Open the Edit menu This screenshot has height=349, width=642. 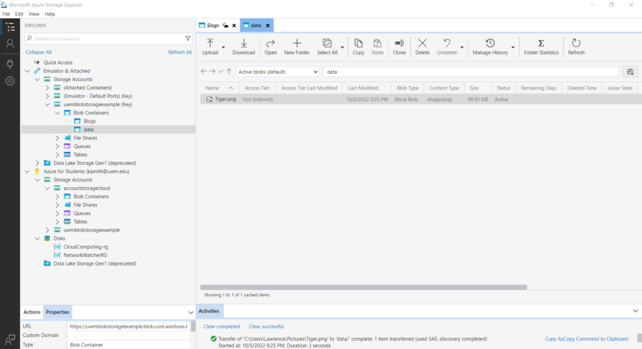pyautogui.click(x=19, y=14)
